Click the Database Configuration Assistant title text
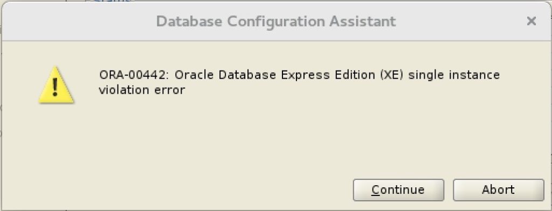Image resolution: width=552 pixels, height=211 pixels. (276, 22)
